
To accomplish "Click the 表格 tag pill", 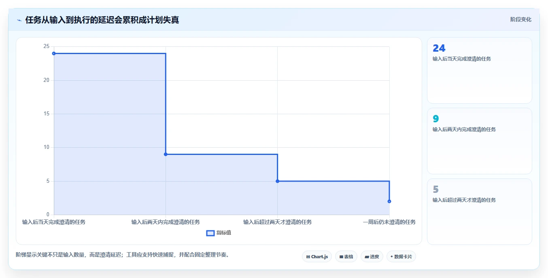I will (x=346, y=257).
